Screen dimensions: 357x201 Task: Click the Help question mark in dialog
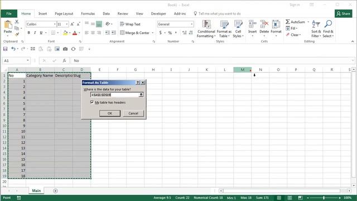tap(138, 83)
